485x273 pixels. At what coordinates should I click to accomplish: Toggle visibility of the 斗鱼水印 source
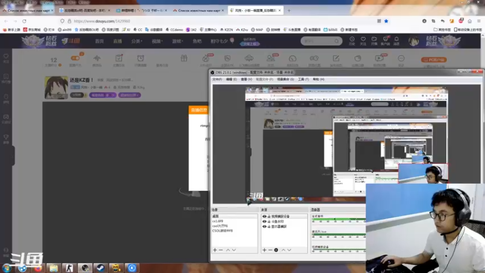[x=264, y=221]
